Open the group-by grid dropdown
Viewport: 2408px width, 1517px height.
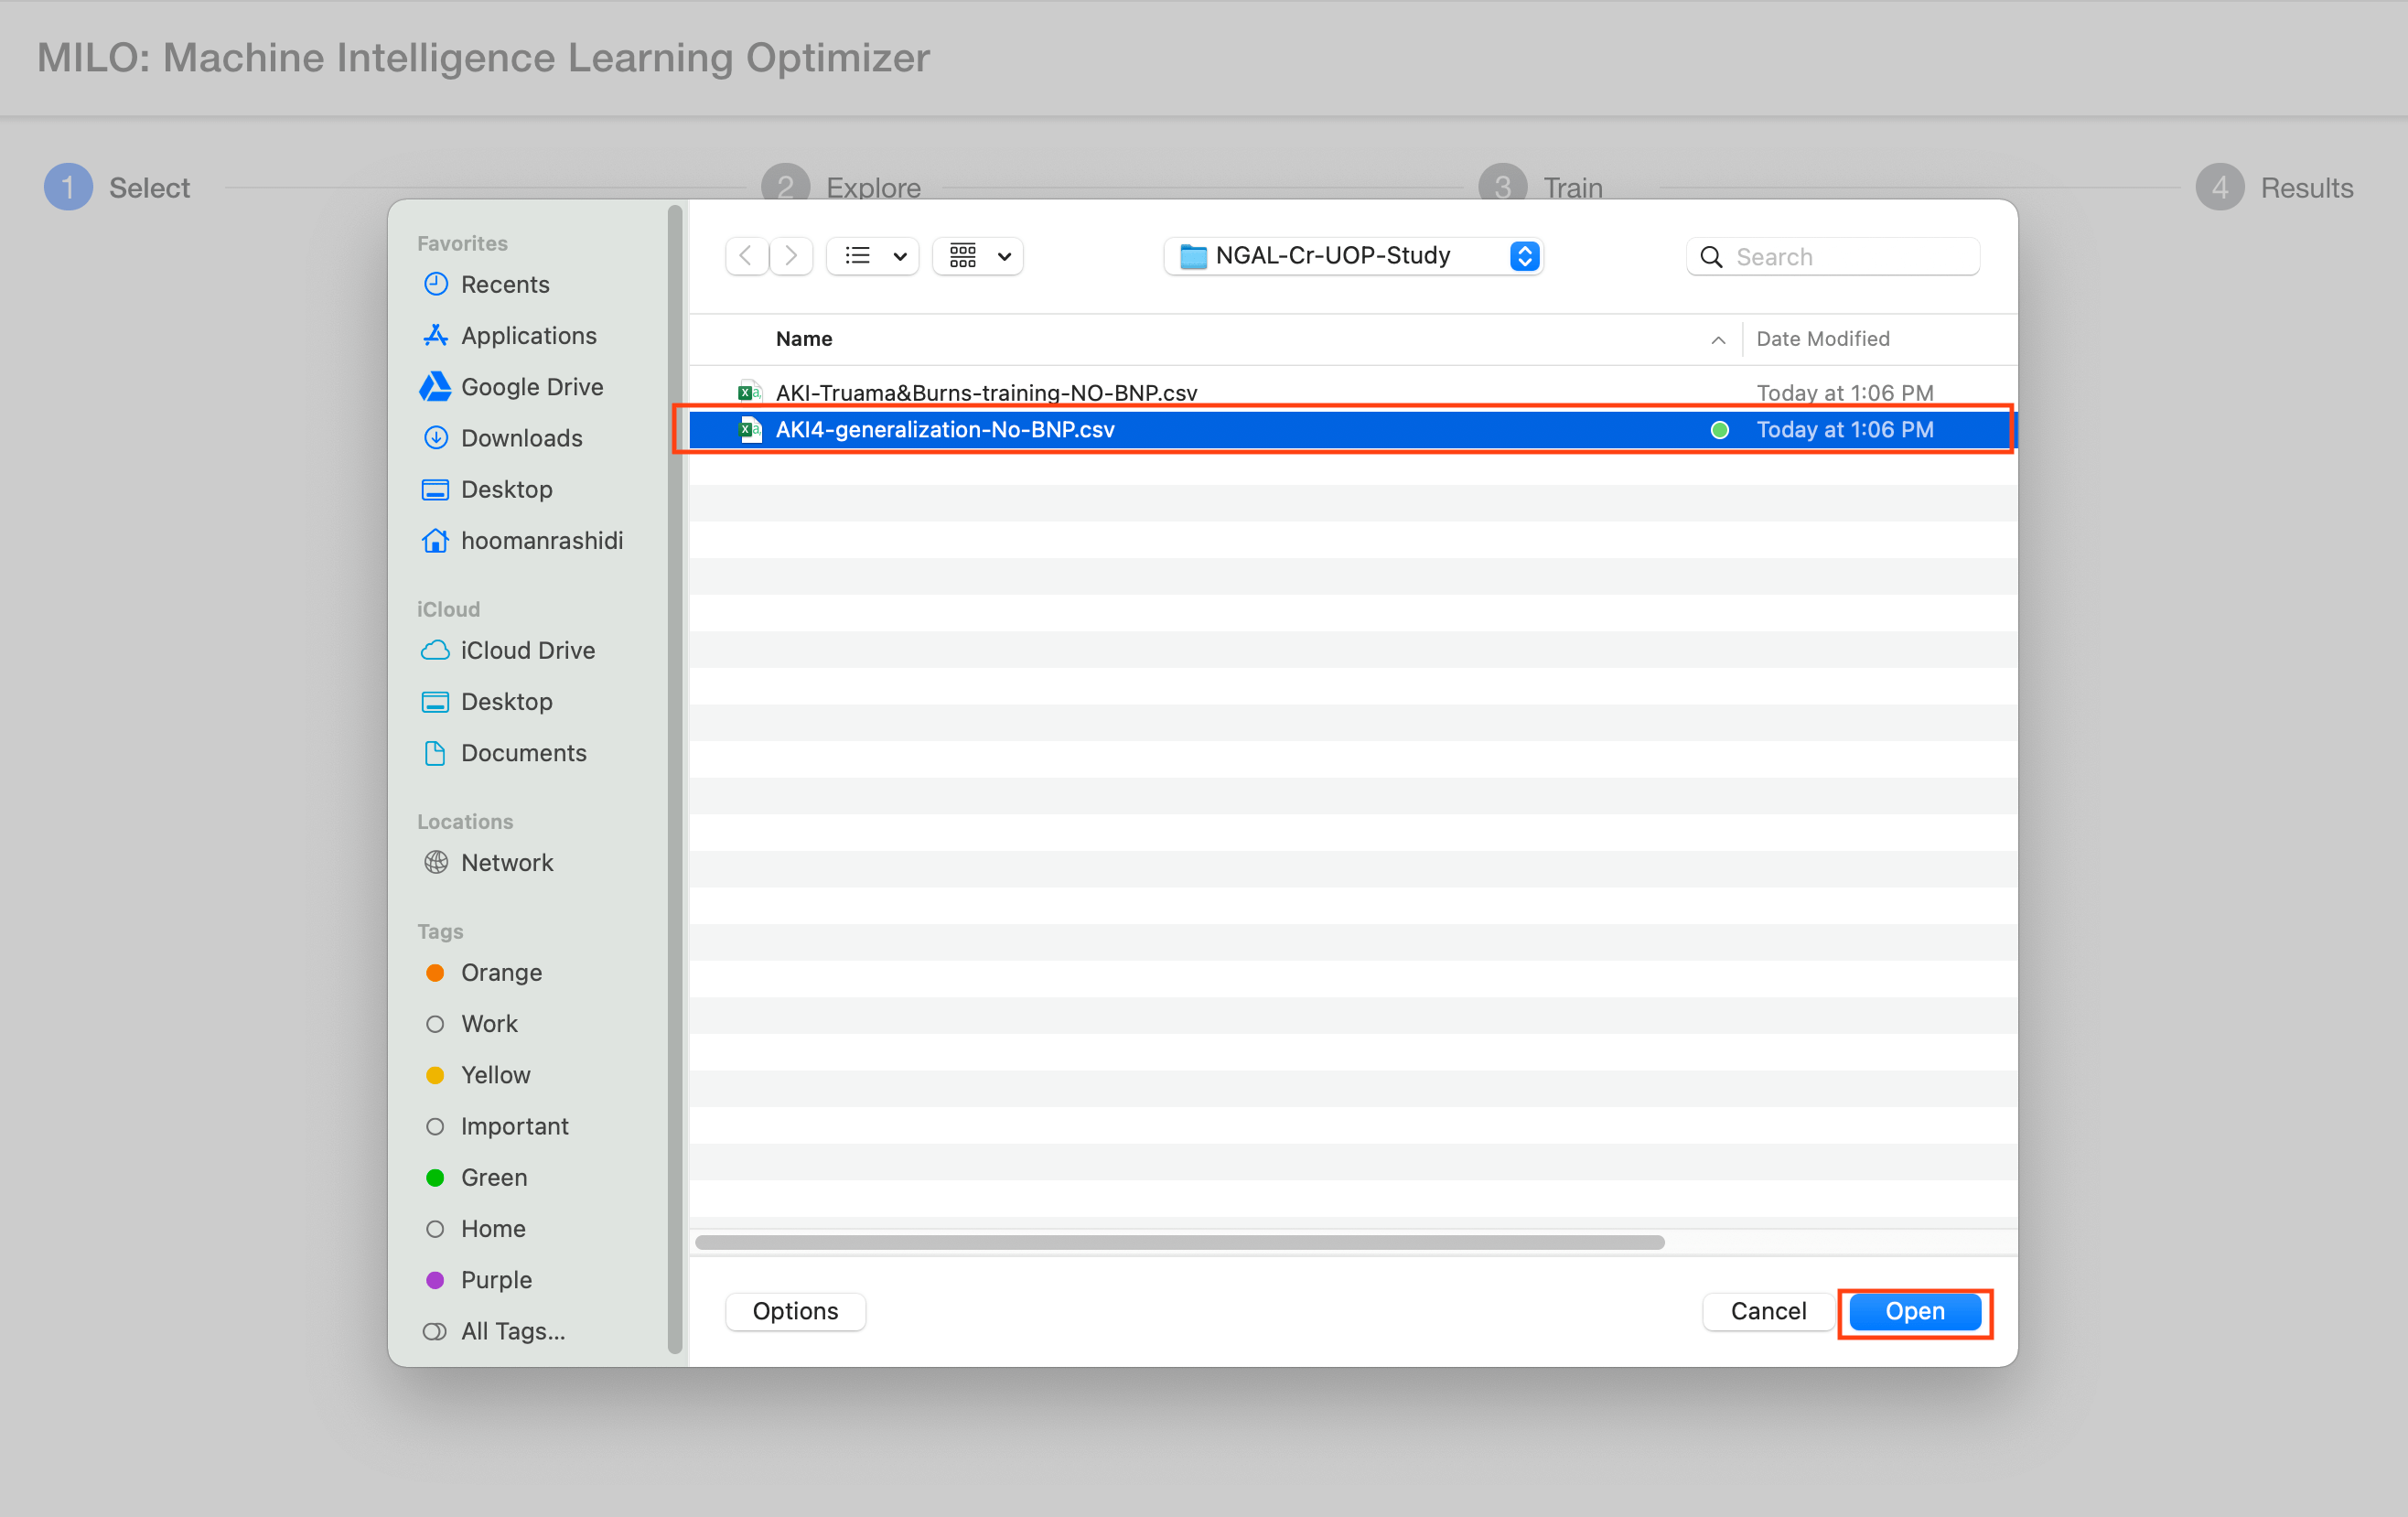click(978, 256)
